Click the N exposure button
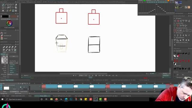This screenshot has height=108, width=192. click(x=186, y=35)
